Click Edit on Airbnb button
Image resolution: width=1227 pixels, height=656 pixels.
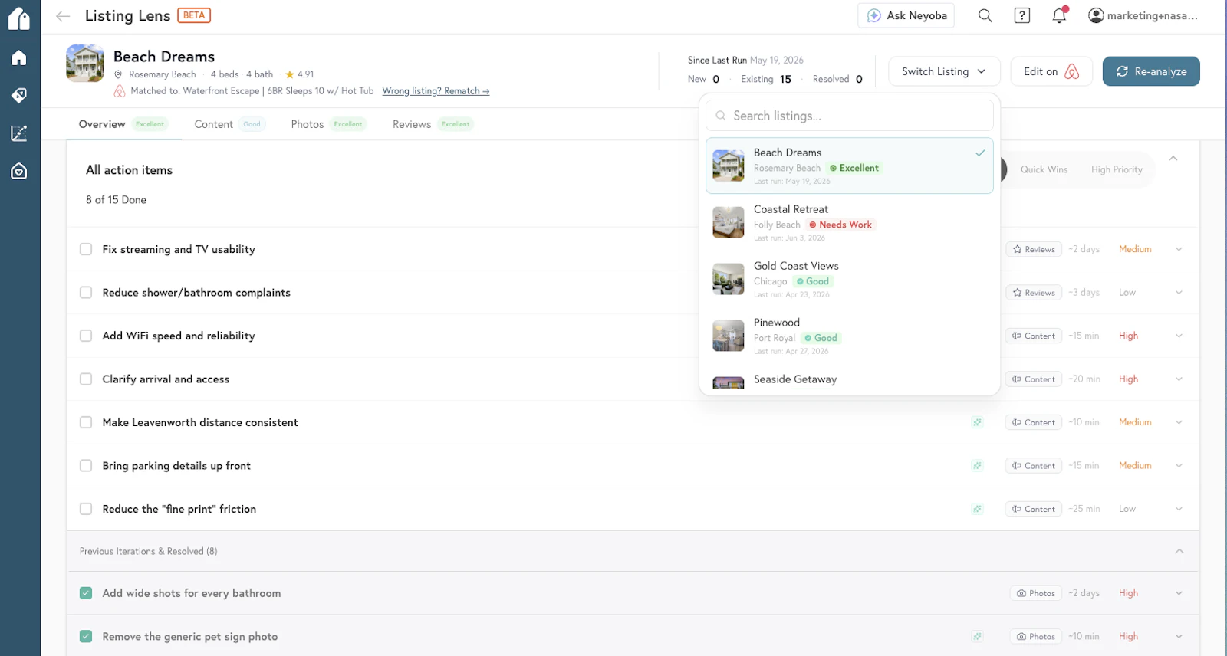click(x=1051, y=71)
